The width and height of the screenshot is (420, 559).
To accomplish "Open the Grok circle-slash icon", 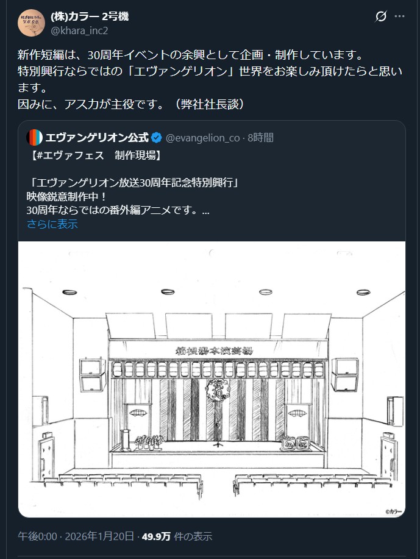I will click(x=381, y=16).
